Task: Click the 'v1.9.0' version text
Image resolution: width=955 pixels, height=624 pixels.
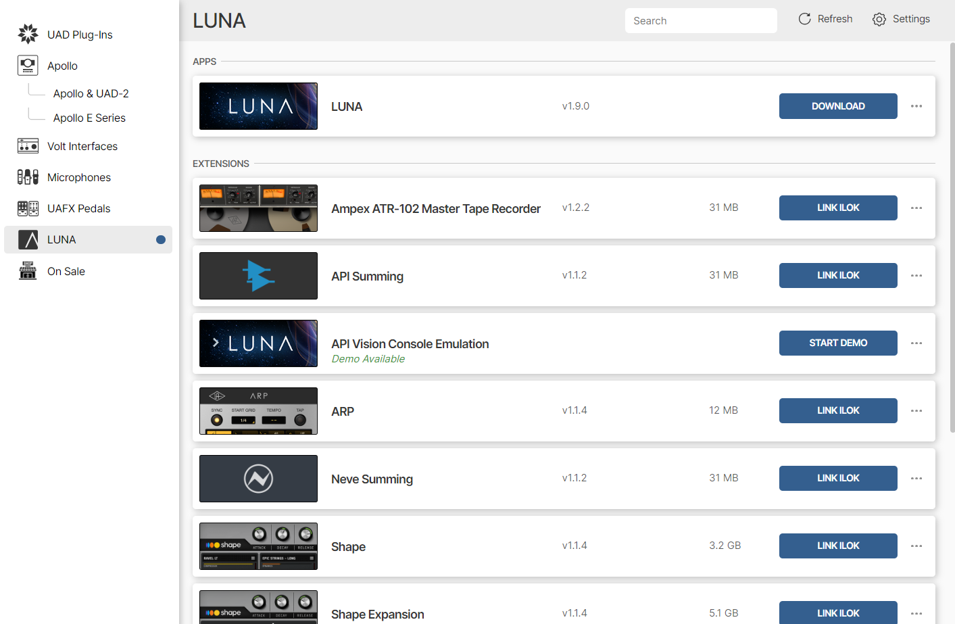Action: tap(576, 106)
